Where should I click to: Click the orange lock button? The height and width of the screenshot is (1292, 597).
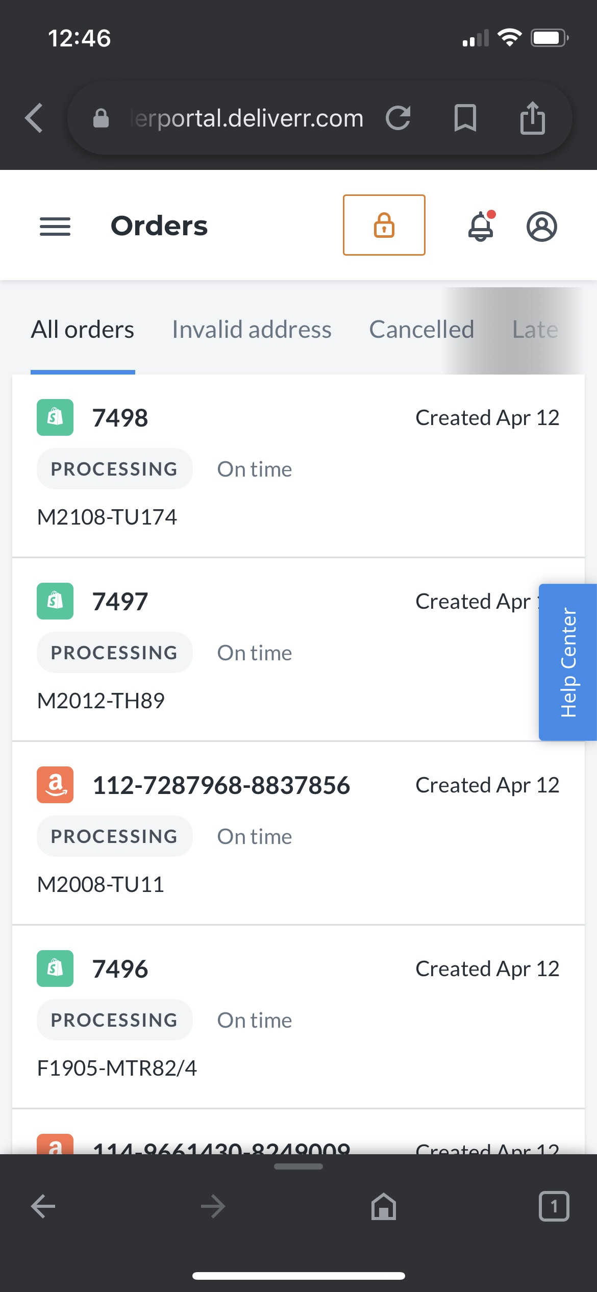pyautogui.click(x=384, y=225)
